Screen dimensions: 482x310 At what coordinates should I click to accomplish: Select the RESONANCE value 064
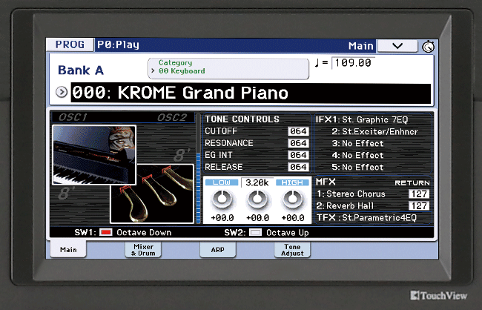(298, 143)
